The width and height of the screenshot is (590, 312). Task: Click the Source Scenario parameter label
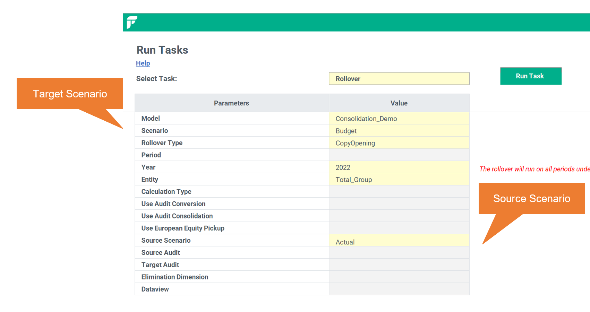click(x=166, y=240)
